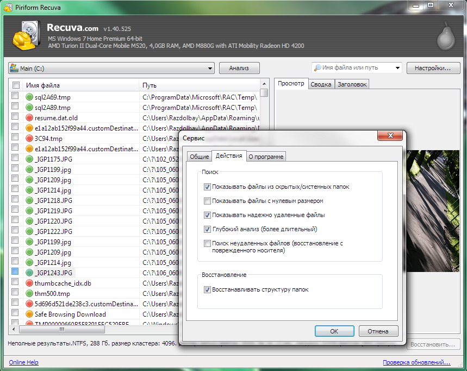Click the Recuva hard-hat drive logo

click(x=26, y=35)
